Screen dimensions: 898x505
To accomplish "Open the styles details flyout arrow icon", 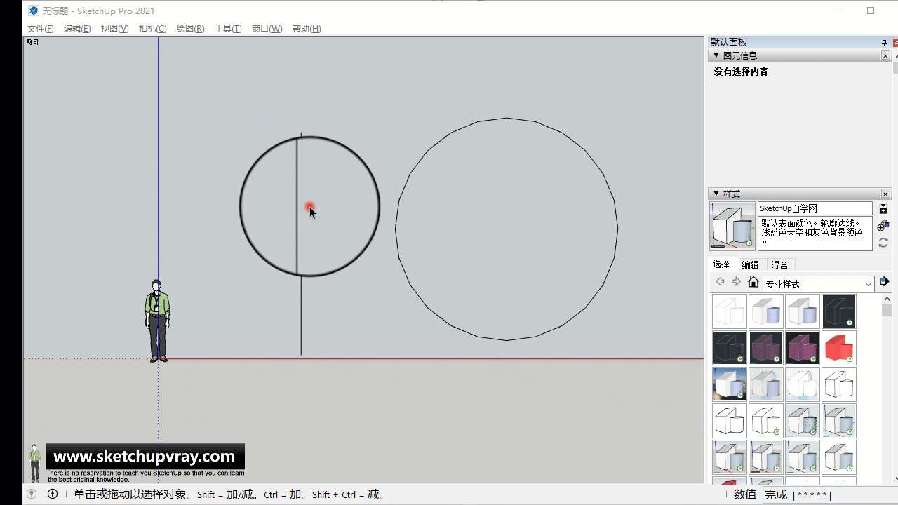I will click(884, 282).
